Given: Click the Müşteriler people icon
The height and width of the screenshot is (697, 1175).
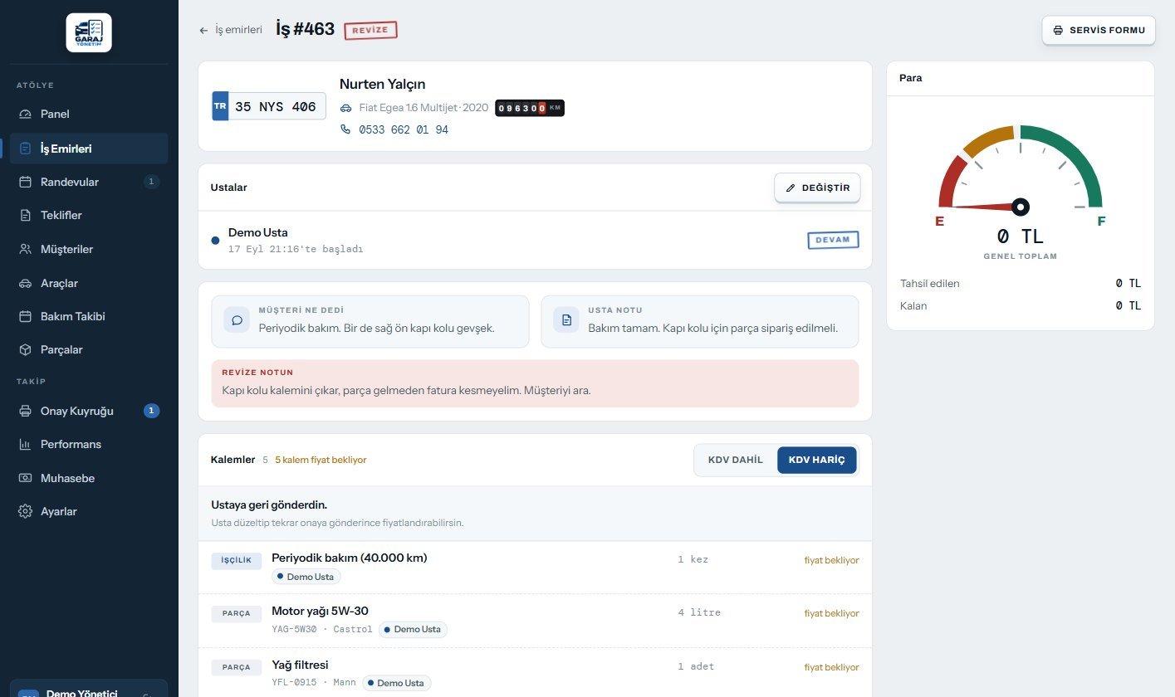Looking at the screenshot, I should [25, 249].
